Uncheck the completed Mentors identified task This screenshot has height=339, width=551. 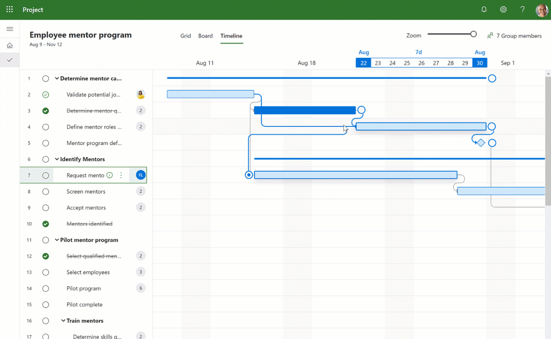46,223
